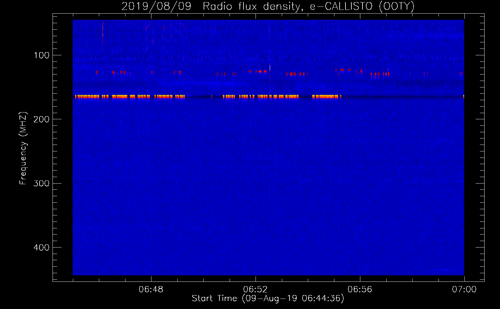
Task: Click the date '2019/08/09' in the title
Action: click(156, 6)
